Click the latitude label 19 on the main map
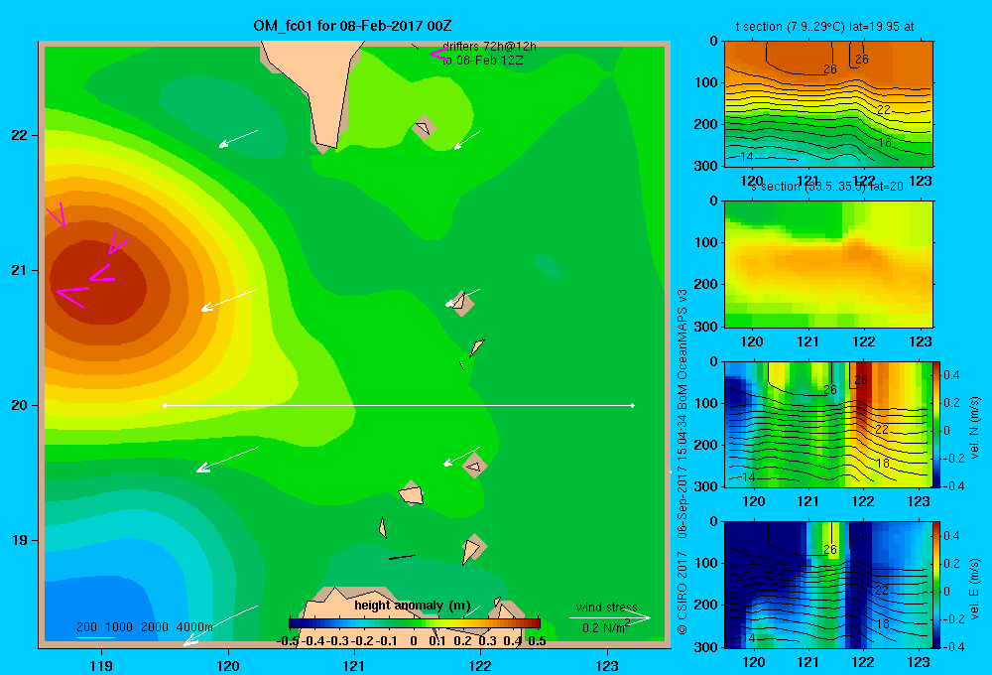Screen dimensions: 992x675 click(19, 540)
